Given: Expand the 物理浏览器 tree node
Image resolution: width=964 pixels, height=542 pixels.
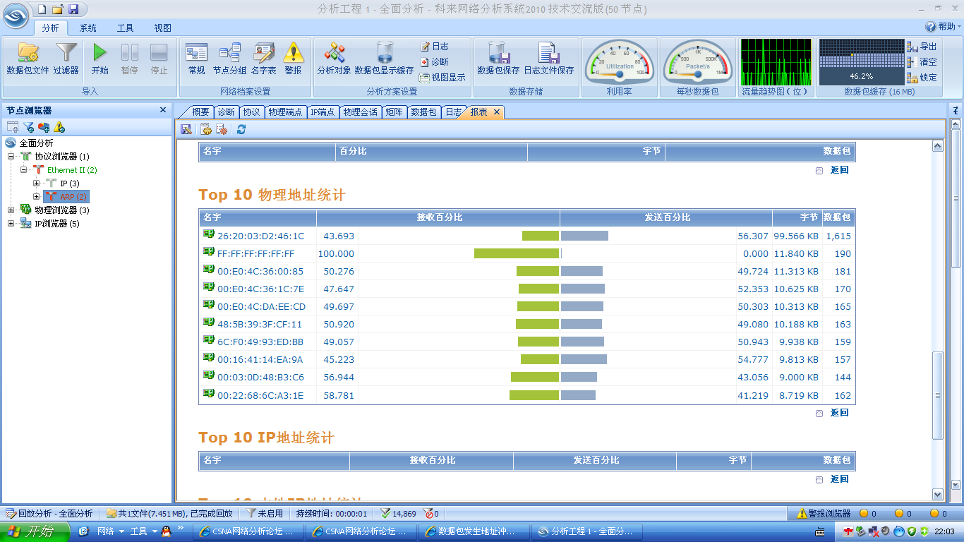Looking at the screenshot, I should [x=11, y=210].
